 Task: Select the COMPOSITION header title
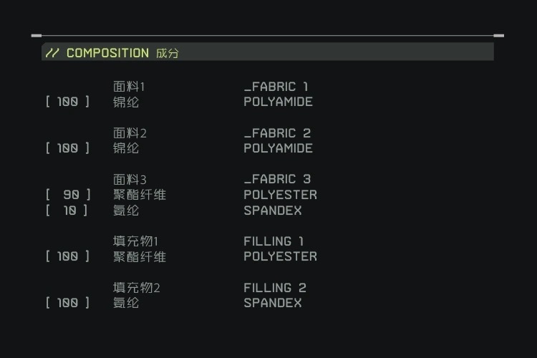coord(107,53)
